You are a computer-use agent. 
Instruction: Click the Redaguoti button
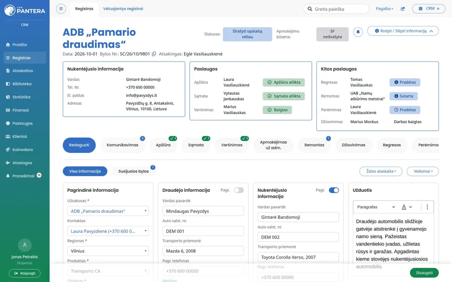tap(79, 145)
